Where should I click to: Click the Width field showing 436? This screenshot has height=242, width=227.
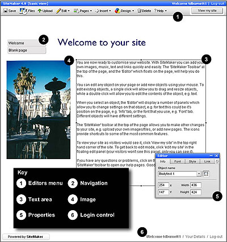[196, 185]
